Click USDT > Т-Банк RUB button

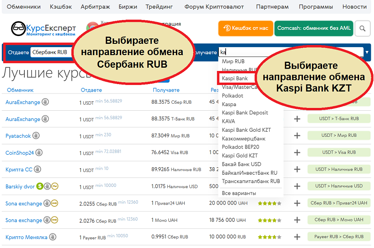click(338, 119)
